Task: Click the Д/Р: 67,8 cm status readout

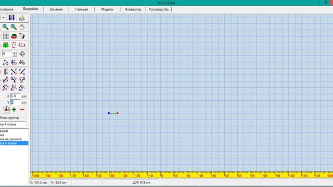Action: pyautogui.click(x=142, y=182)
